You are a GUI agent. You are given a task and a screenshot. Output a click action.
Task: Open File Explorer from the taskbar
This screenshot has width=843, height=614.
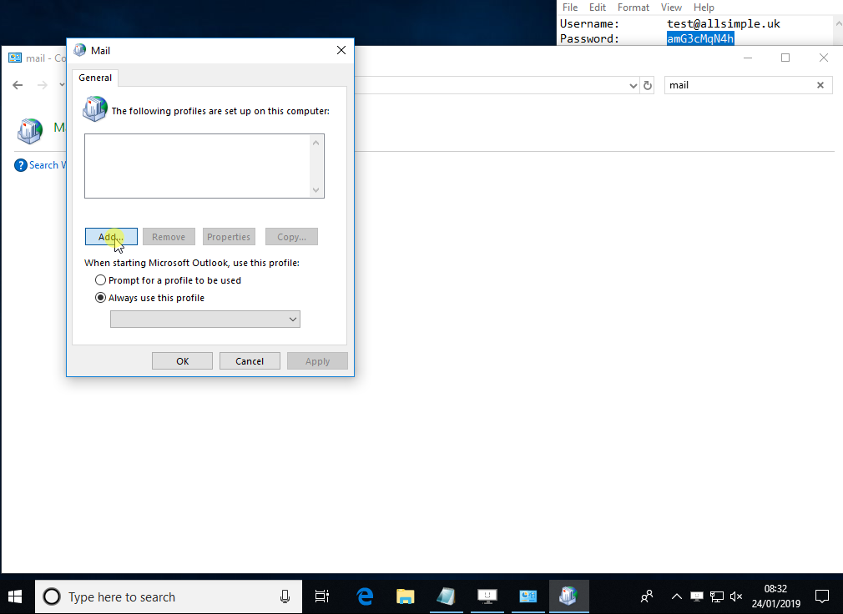point(406,596)
